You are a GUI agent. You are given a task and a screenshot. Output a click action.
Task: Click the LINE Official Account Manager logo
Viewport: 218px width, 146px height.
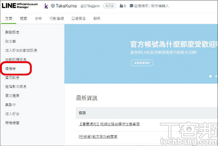click(x=20, y=5)
